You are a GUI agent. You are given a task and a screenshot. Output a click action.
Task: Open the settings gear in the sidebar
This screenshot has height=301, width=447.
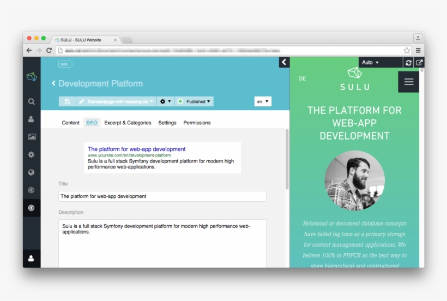(x=32, y=155)
